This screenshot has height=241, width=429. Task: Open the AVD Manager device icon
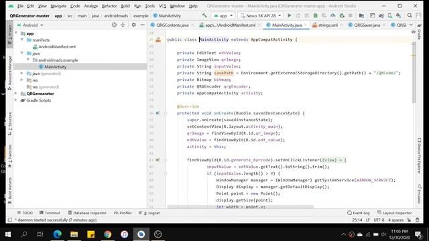point(390,15)
